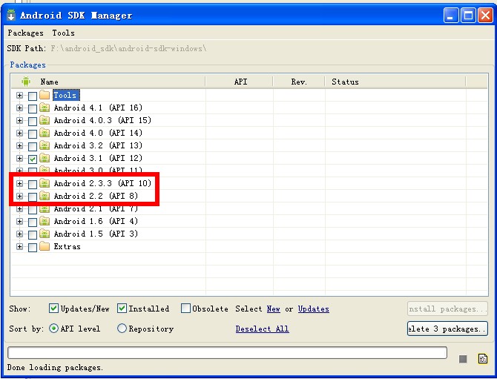Expand the Android 2.2 (API 8) node

point(19,196)
